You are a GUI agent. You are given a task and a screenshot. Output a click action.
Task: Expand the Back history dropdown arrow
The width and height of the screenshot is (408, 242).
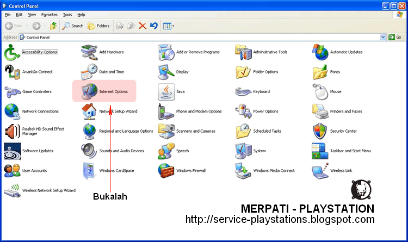pyautogui.click(x=27, y=26)
